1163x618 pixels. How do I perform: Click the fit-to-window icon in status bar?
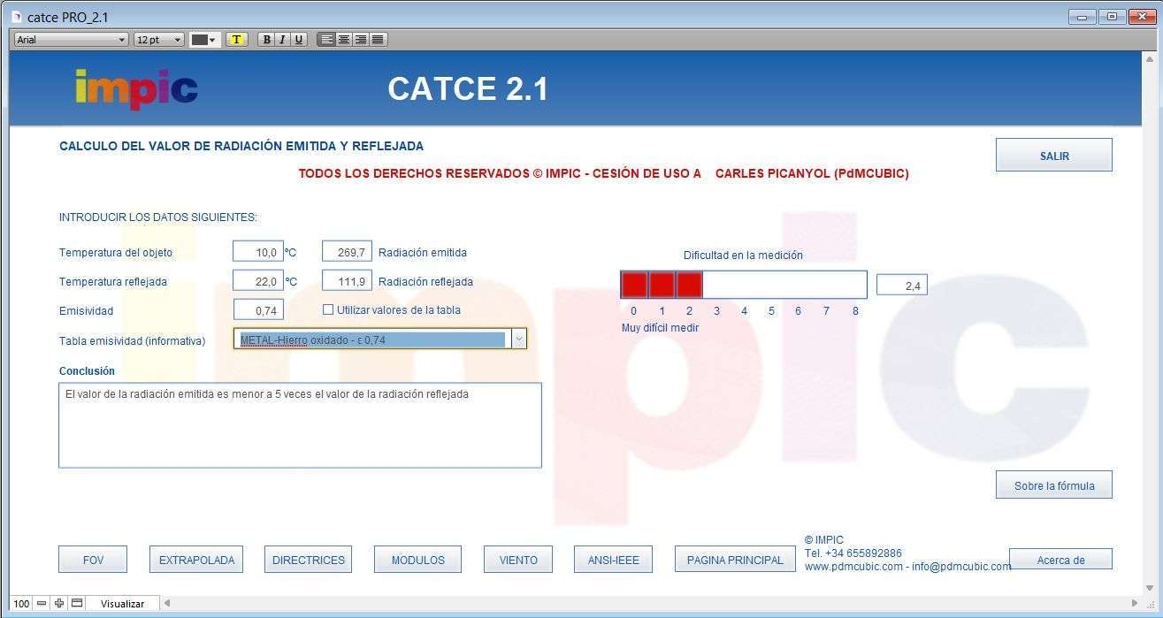pyautogui.click(x=75, y=603)
